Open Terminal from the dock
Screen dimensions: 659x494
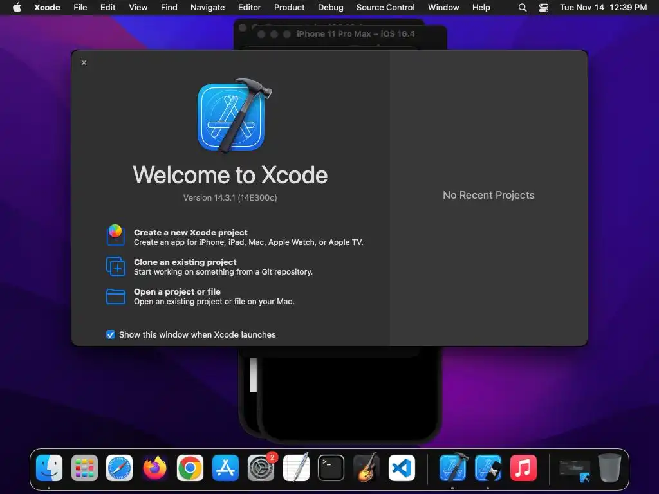pyautogui.click(x=331, y=468)
